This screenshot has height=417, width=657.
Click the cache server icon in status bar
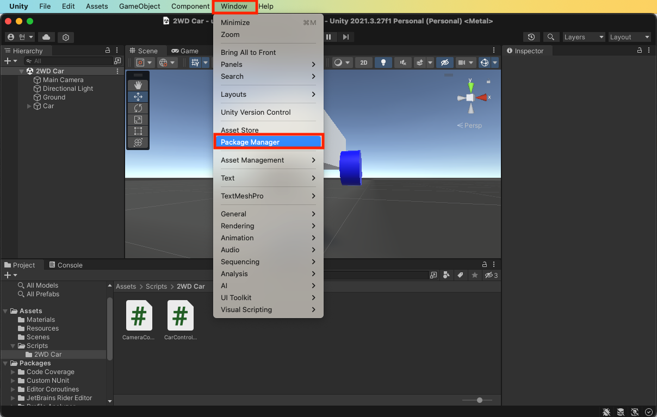pyautogui.click(x=621, y=412)
